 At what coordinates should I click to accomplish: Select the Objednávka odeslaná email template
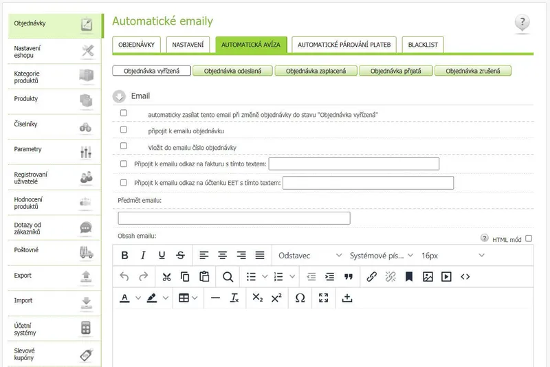point(232,71)
